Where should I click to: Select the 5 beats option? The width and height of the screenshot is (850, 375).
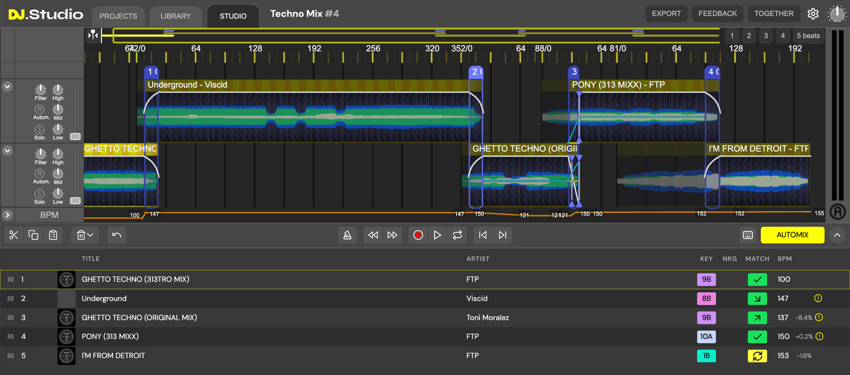[808, 35]
